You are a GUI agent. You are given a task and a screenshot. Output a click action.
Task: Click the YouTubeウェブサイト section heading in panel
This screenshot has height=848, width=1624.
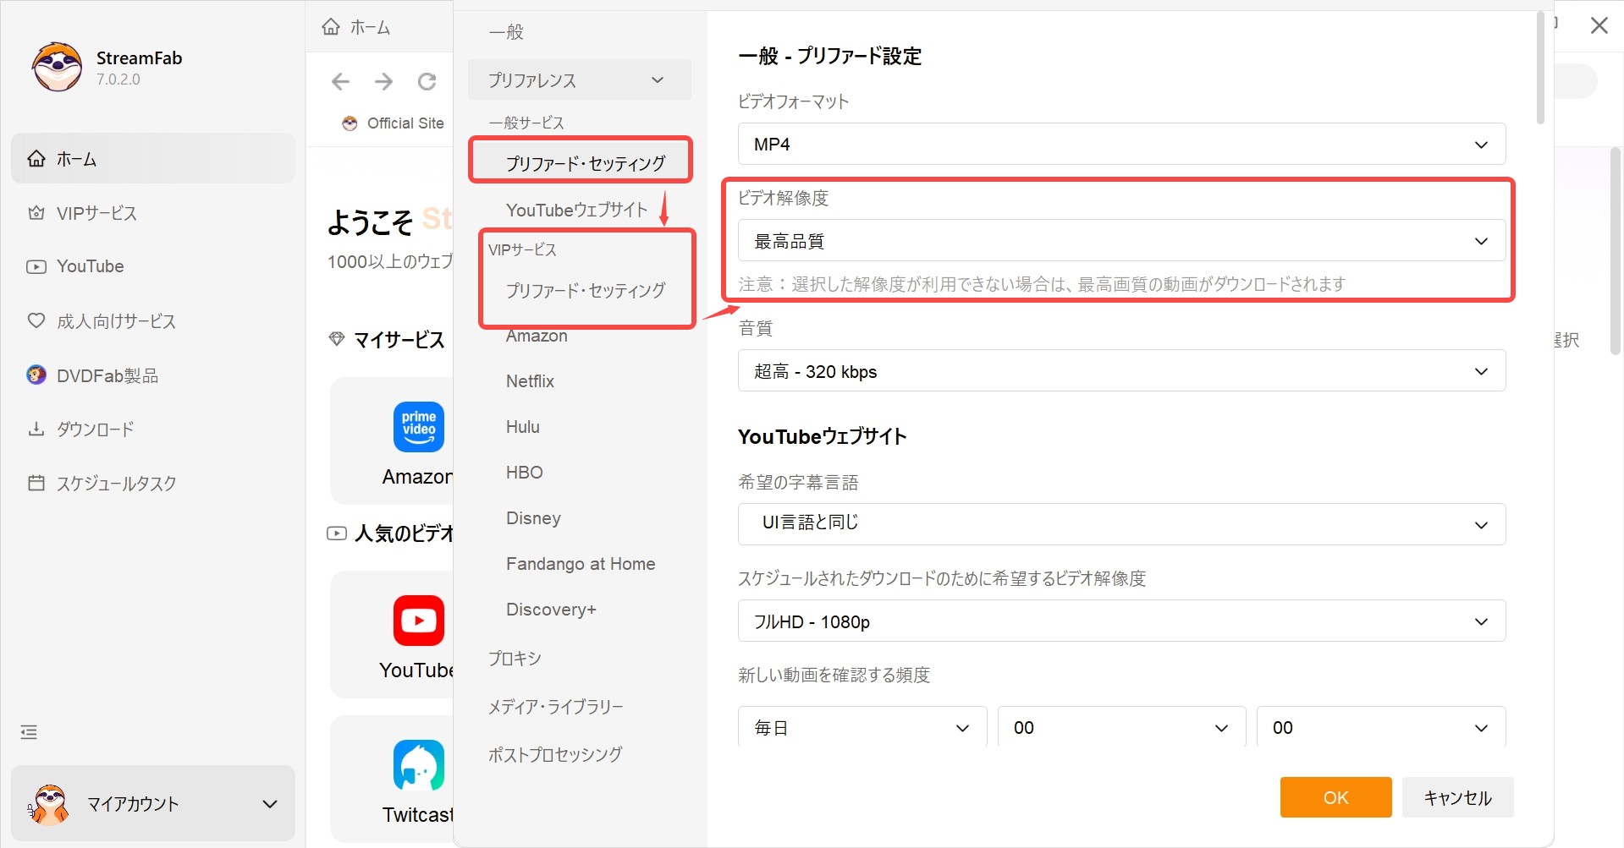point(823,436)
